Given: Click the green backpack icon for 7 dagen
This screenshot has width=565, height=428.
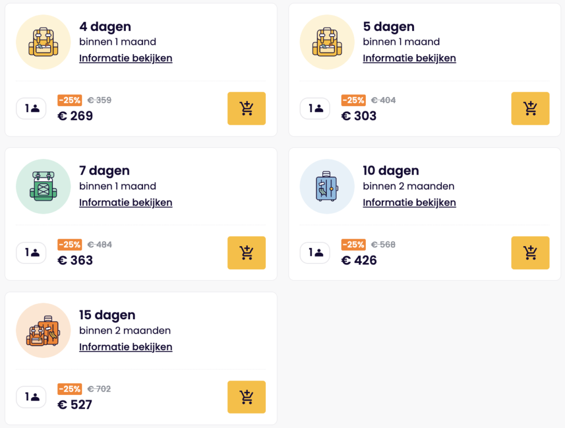Looking at the screenshot, I should 42,186.
